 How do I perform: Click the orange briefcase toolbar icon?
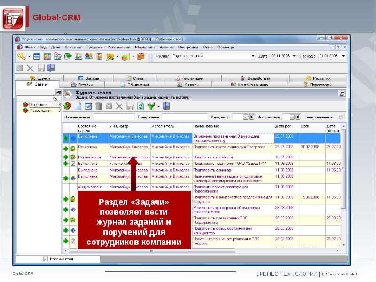coord(141,56)
